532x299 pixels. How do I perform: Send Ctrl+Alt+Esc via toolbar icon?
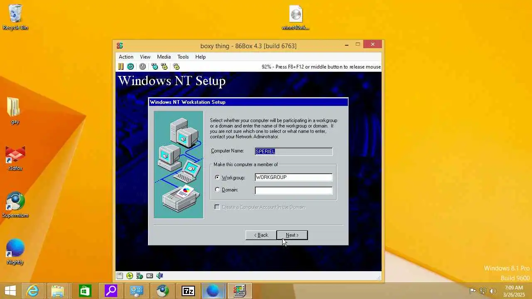click(x=164, y=66)
